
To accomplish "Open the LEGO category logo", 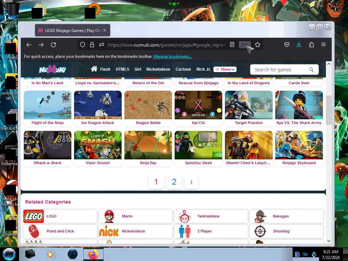I will [x=34, y=216].
